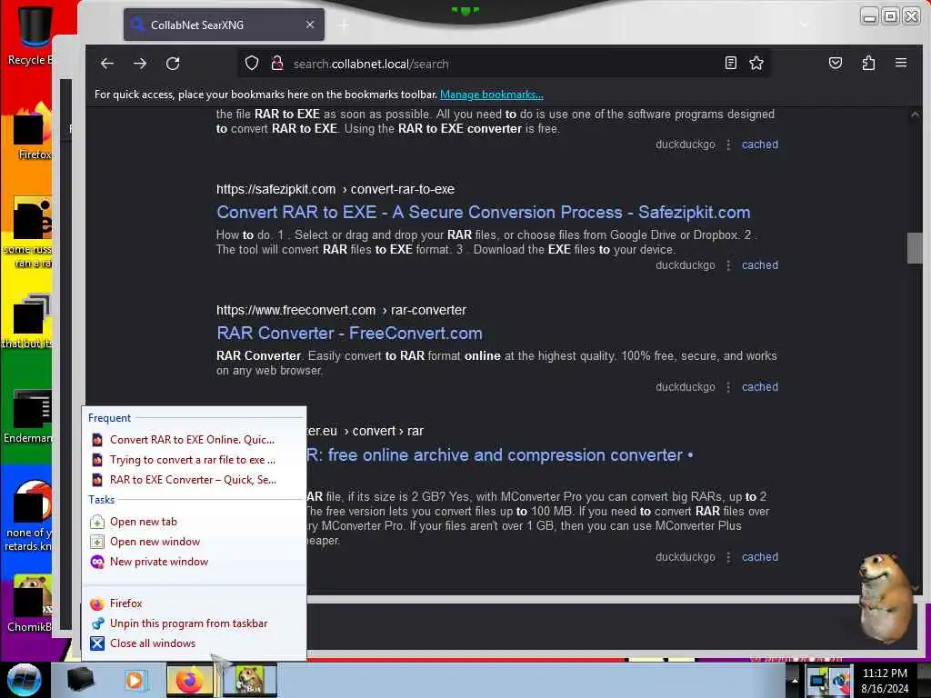
Task: Open the extensions puzzle icon
Action: tap(868, 63)
